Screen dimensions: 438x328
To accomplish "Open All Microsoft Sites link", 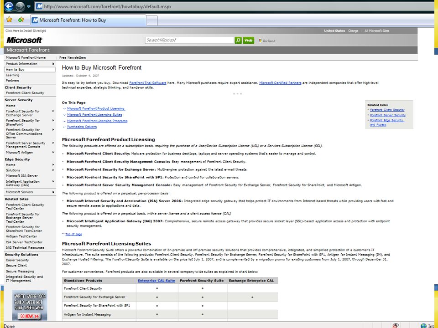I will [x=376, y=31].
